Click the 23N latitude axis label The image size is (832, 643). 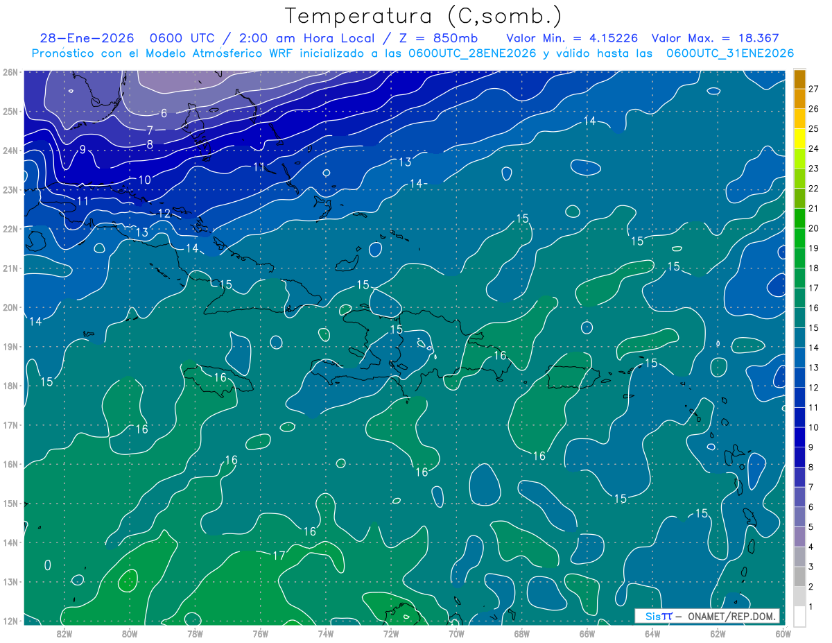click(x=10, y=189)
